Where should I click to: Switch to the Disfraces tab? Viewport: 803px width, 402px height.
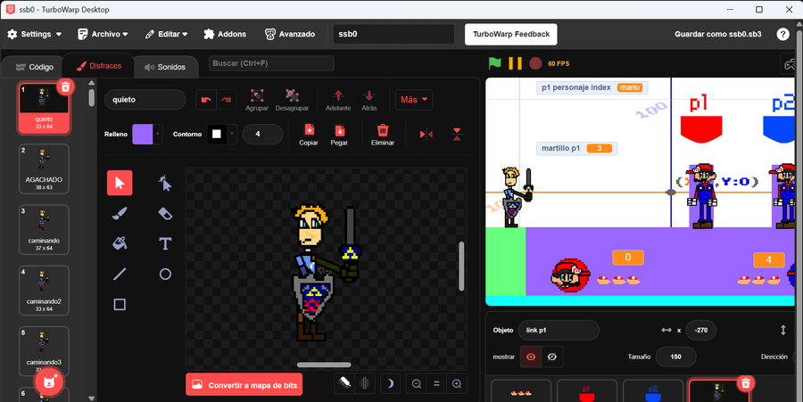[x=98, y=66]
